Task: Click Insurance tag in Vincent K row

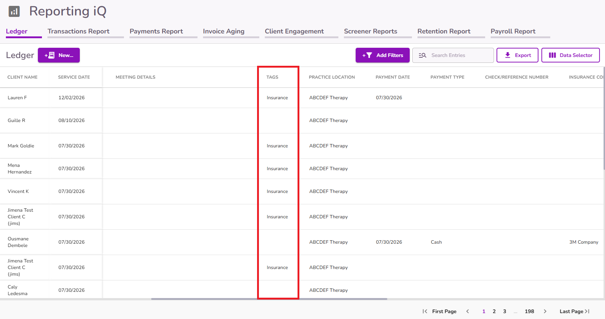Action: point(277,191)
